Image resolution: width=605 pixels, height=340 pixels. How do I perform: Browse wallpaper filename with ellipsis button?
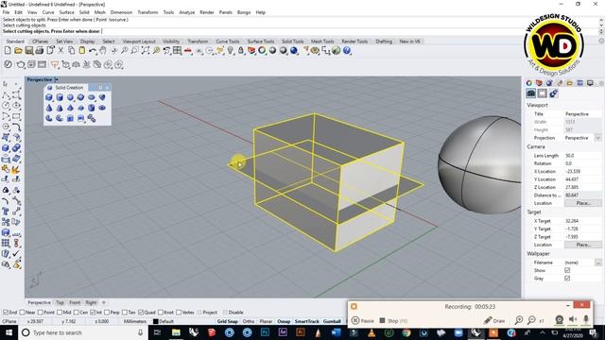coord(598,263)
